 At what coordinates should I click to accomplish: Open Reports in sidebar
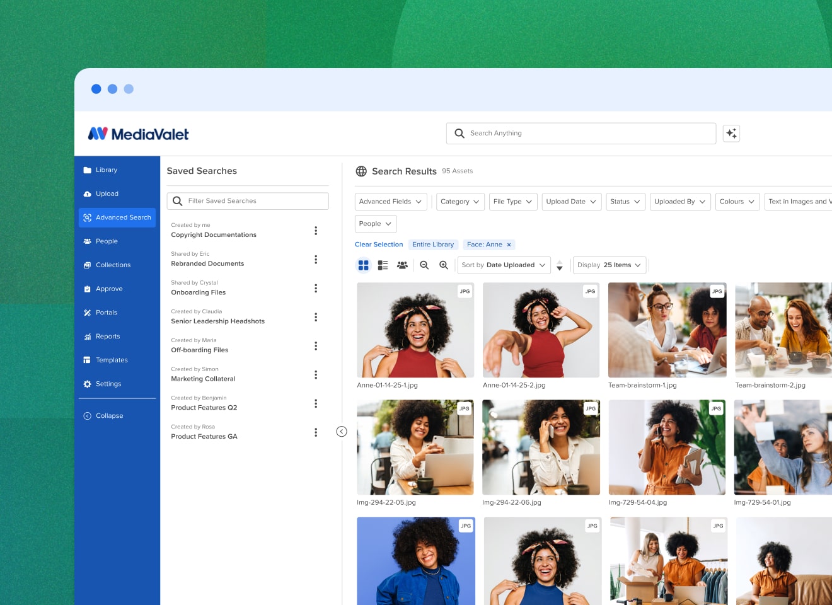(x=117, y=337)
